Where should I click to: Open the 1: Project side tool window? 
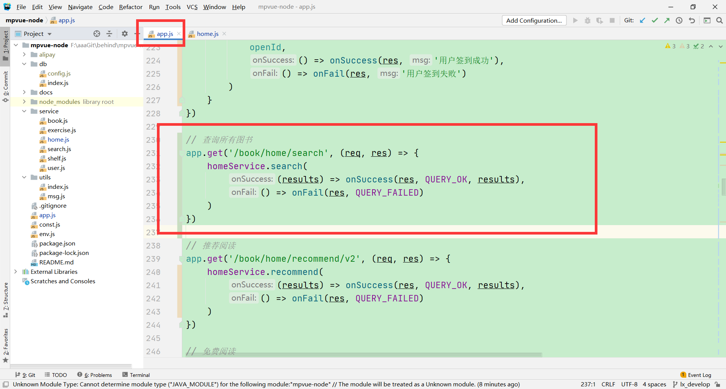tap(5, 45)
